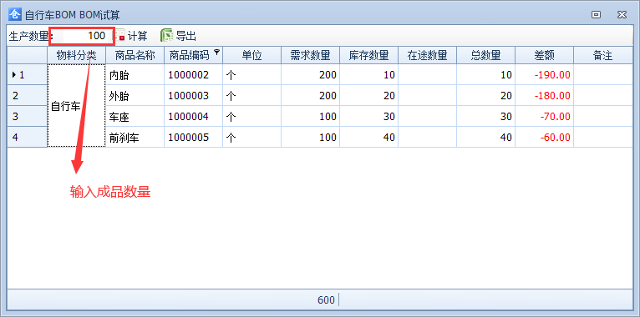Image resolution: width=640 pixels, height=317 pixels.
Task: Focus the 生产数量 input field
Action: click(84, 36)
